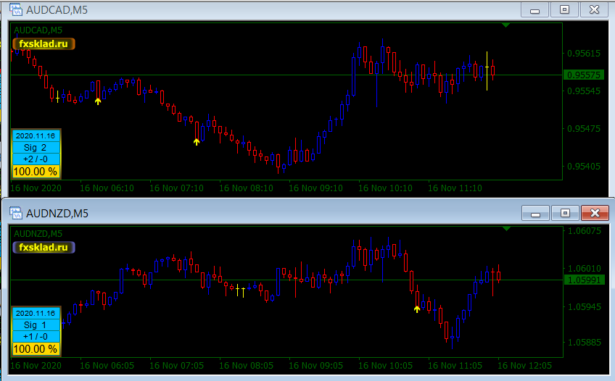This screenshot has width=615, height=381.
Task: Click the +2 / -0 result cell
Action: (x=36, y=159)
